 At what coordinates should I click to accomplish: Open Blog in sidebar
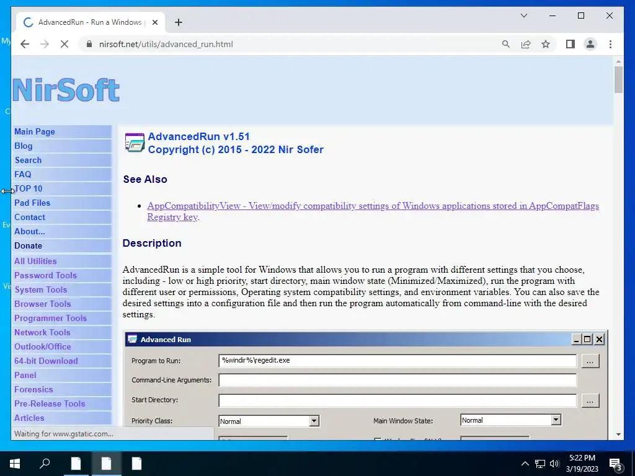pyautogui.click(x=23, y=146)
